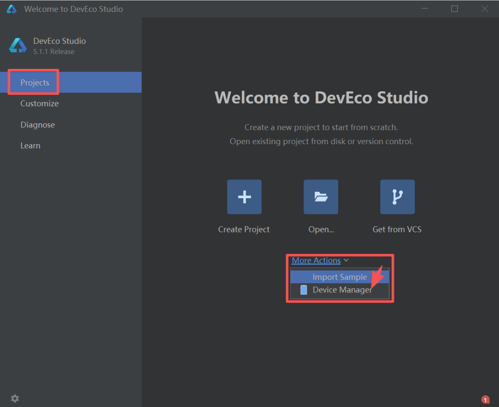Expand the More Actions link
The image size is (499, 407).
coord(316,260)
